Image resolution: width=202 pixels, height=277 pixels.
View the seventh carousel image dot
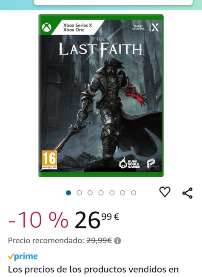click(x=134, y=193)
